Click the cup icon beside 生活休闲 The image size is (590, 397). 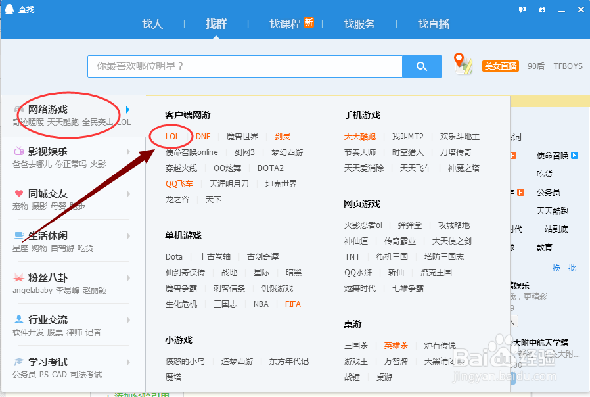pos(19,235)
